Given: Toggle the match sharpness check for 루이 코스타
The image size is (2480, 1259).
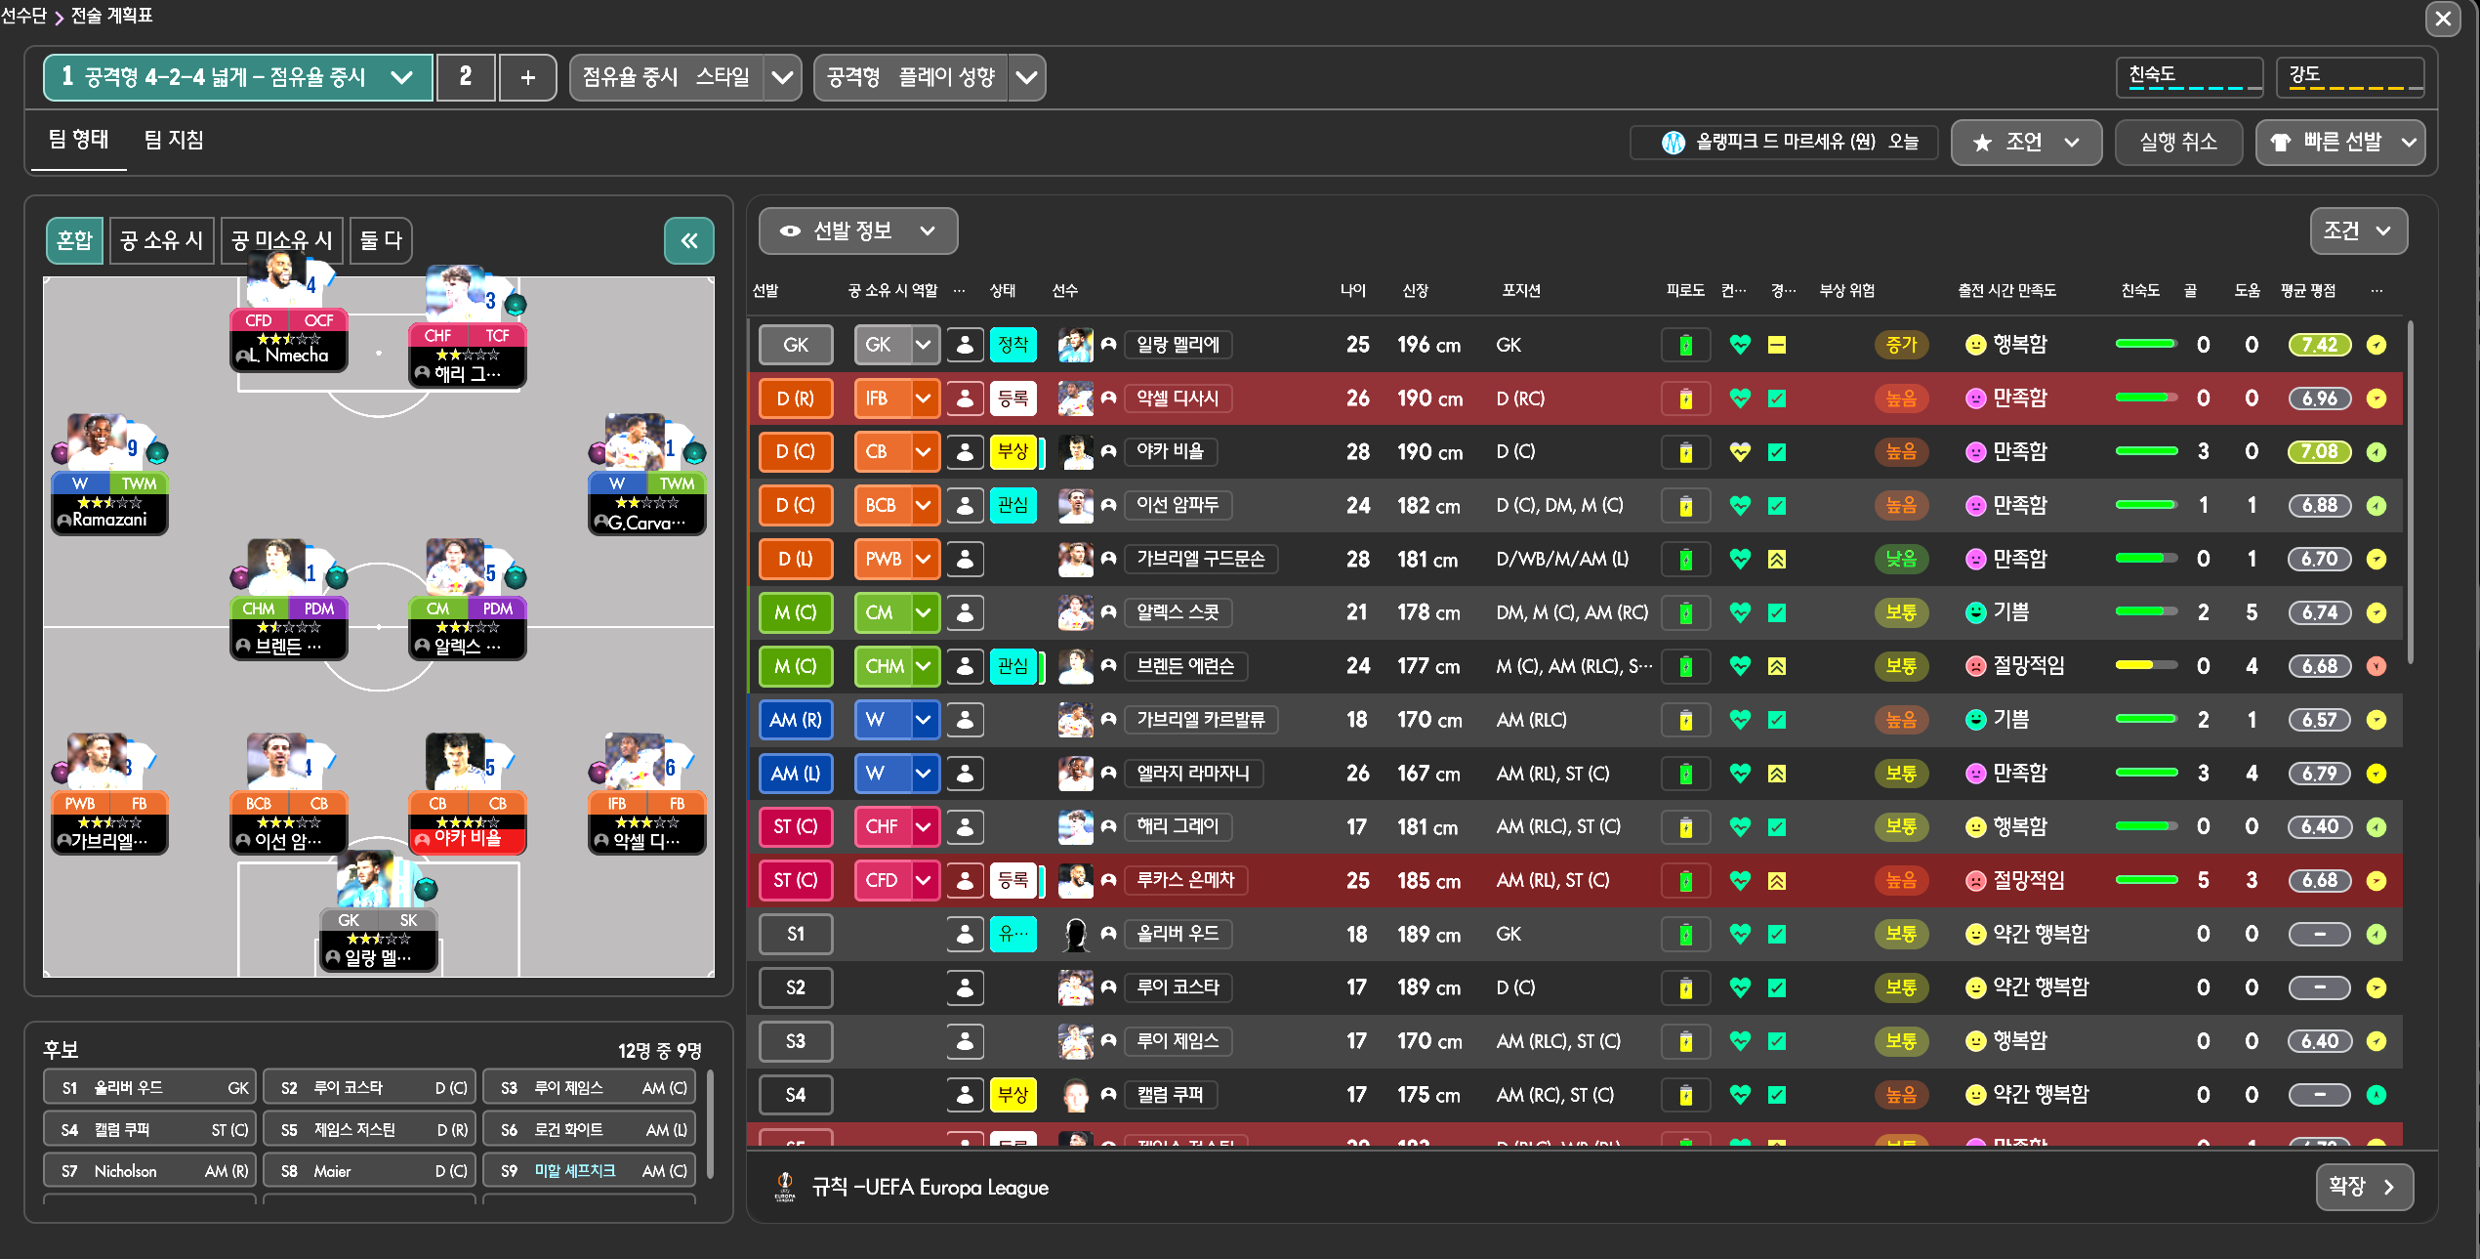Looking at the screenshot, I should click(1777, 987).
